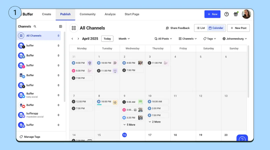Collapse the Channels sidebar panel
Viewport: 270px width, 150px height.
pos(60,26)
